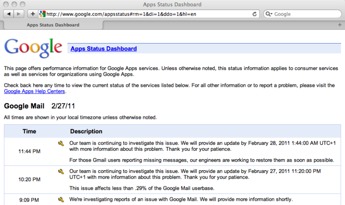Focus the URL address field
Screen dimensions: 345x205
pos(148,14)
